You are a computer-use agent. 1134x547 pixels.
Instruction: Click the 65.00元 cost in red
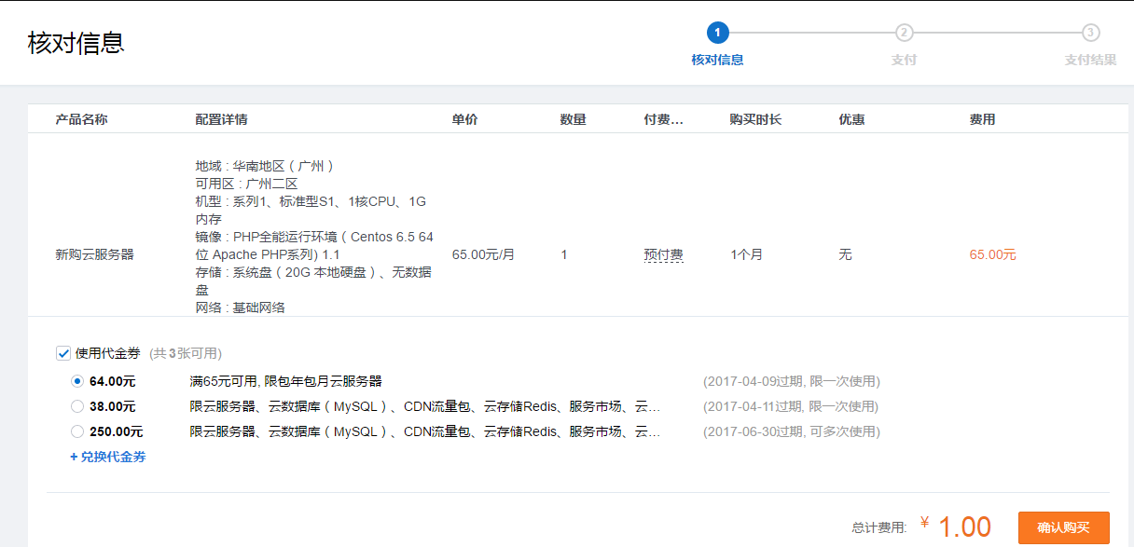tap(992, 254)
